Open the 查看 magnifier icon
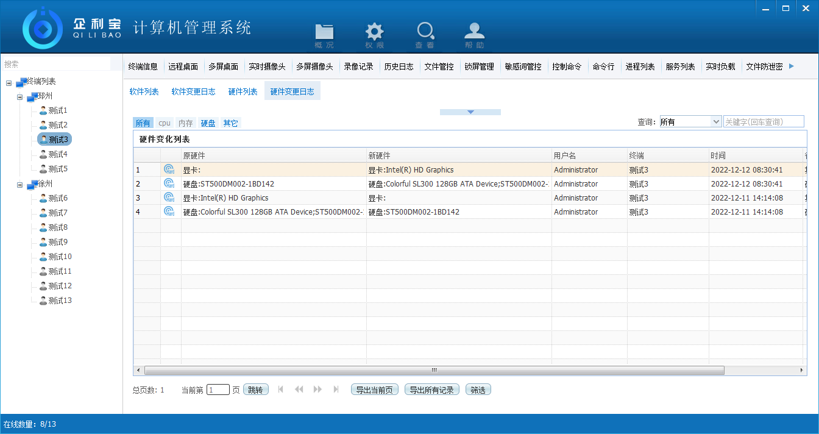This screenshot has height=434, width=819. pos(425,34)
